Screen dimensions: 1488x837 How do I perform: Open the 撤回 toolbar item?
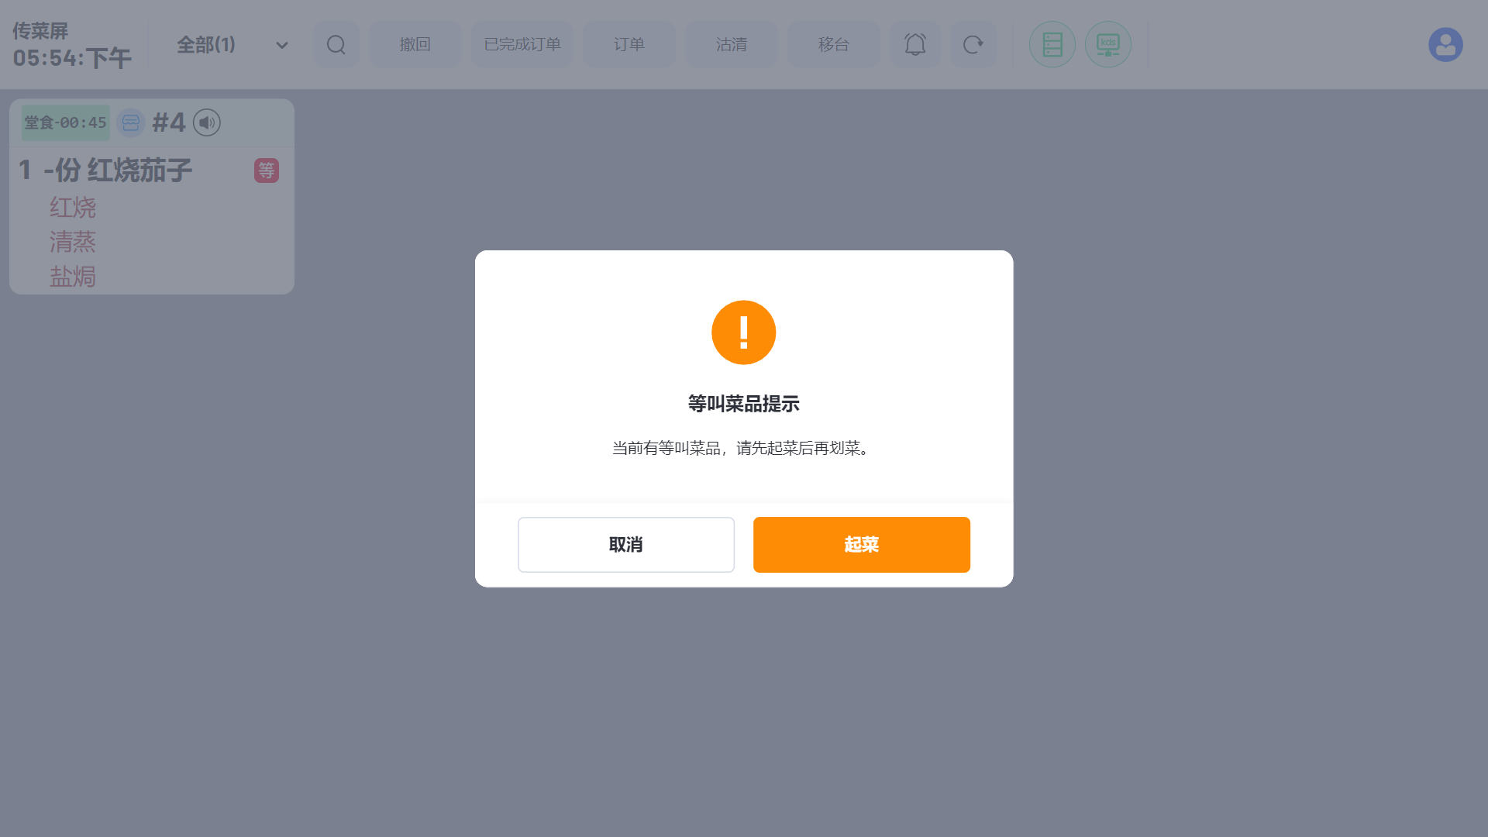pyautogui.click(x=415, y=44)
